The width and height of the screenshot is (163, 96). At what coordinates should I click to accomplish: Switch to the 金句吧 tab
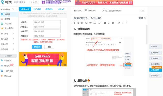coord(61,9)
